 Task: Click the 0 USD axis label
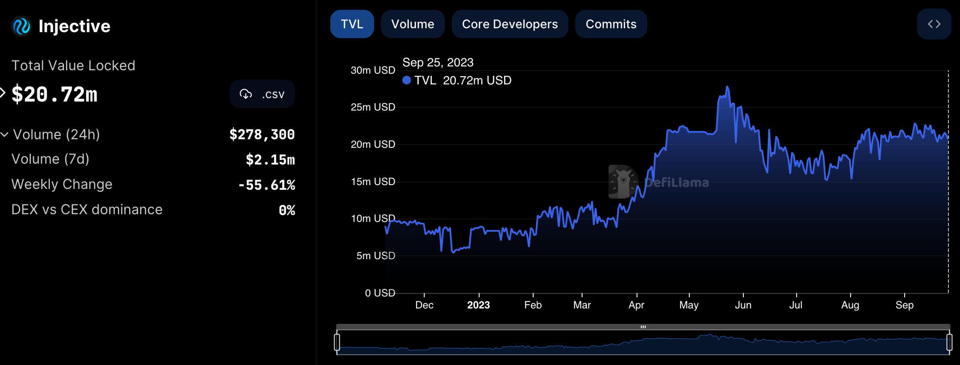pyautogui.click(x=380, y=293)
